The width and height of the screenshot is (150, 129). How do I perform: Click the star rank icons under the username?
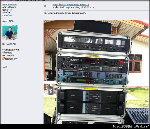pyautogui.click(x=6, y=12)
